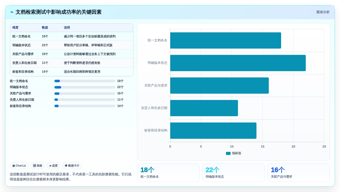
Task: Click the 明确版本状态 progress bar
Action: [85, 87]
